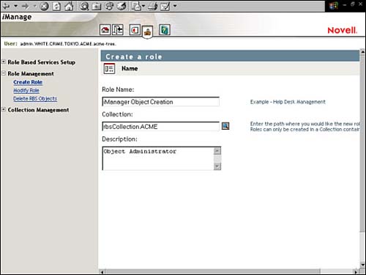Click the horizontal scrollbar left arrow

click(102, 272)
